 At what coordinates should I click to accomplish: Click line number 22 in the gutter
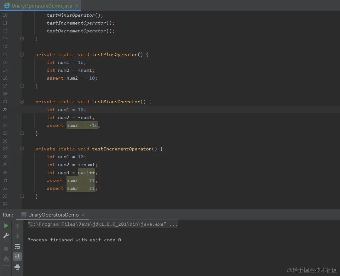click(5, 110)
